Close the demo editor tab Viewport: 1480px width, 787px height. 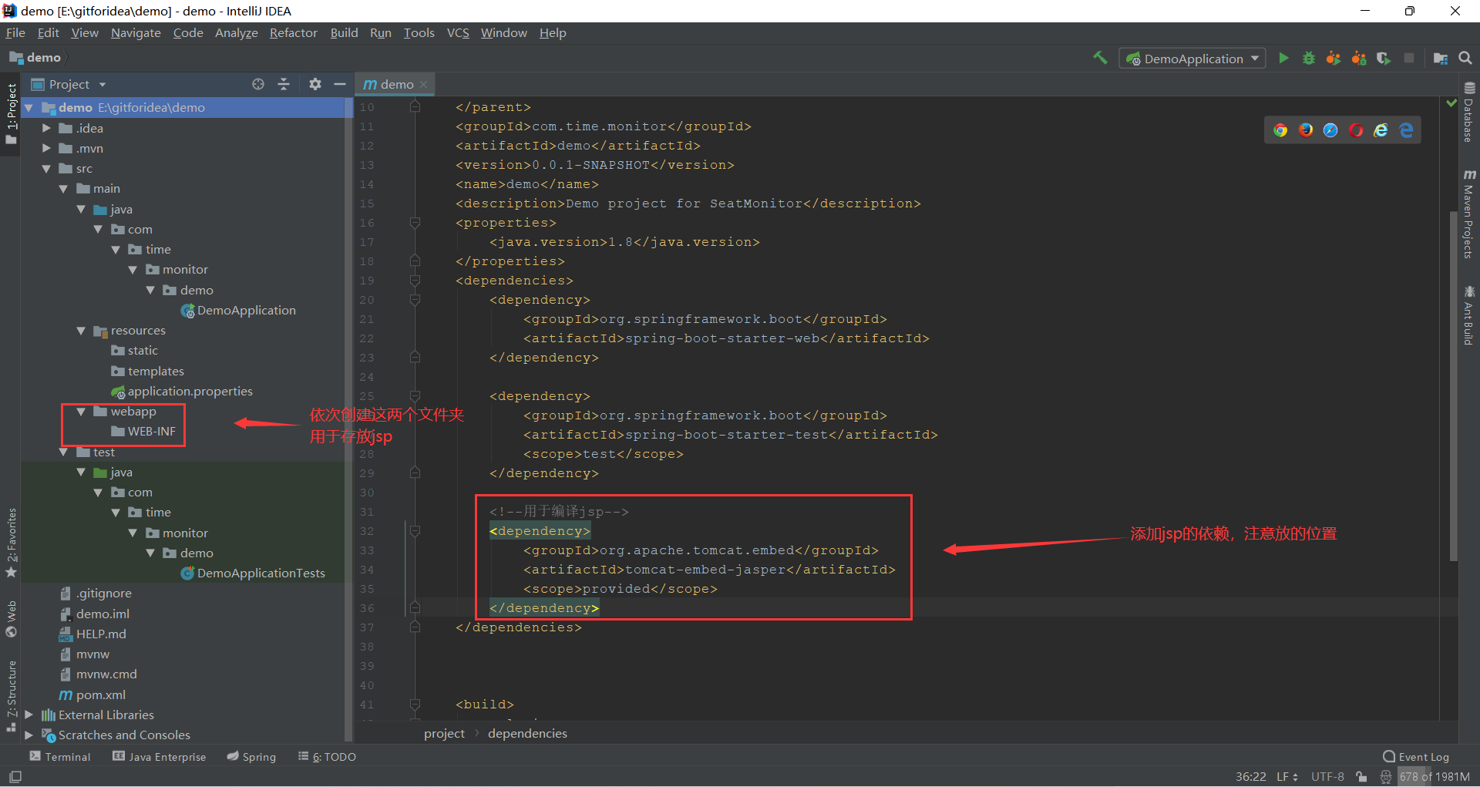click(x=424, y=84)
